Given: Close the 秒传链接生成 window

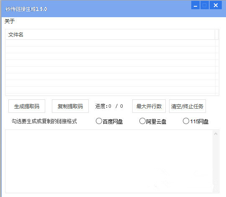Looking at the screenshot, I should (x=216, y=5).
